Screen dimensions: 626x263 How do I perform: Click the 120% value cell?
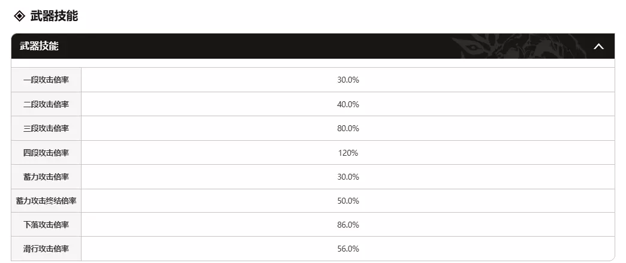(x=348, y=153)
